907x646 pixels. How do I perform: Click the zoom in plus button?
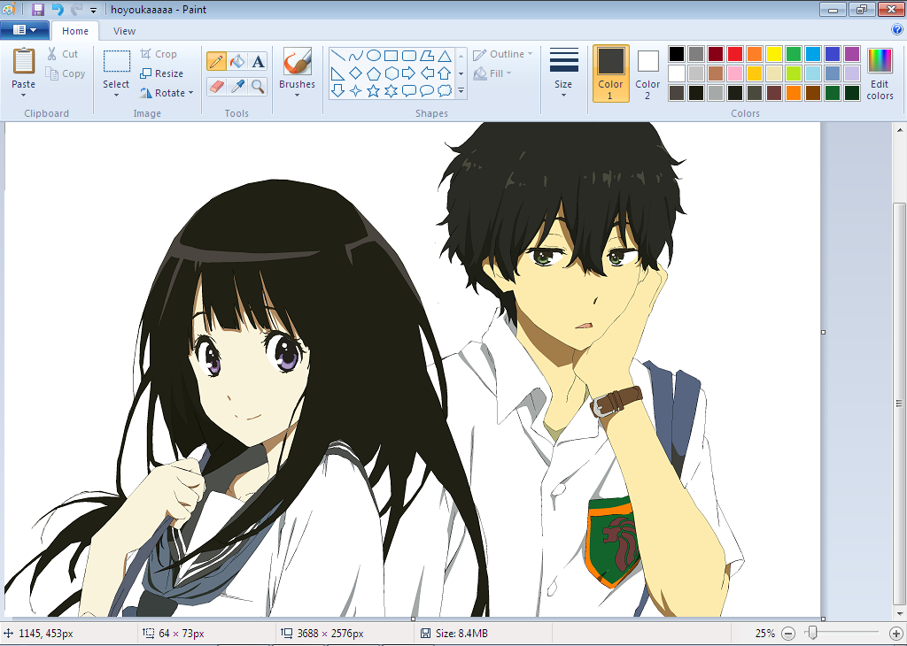click(896, 634)
